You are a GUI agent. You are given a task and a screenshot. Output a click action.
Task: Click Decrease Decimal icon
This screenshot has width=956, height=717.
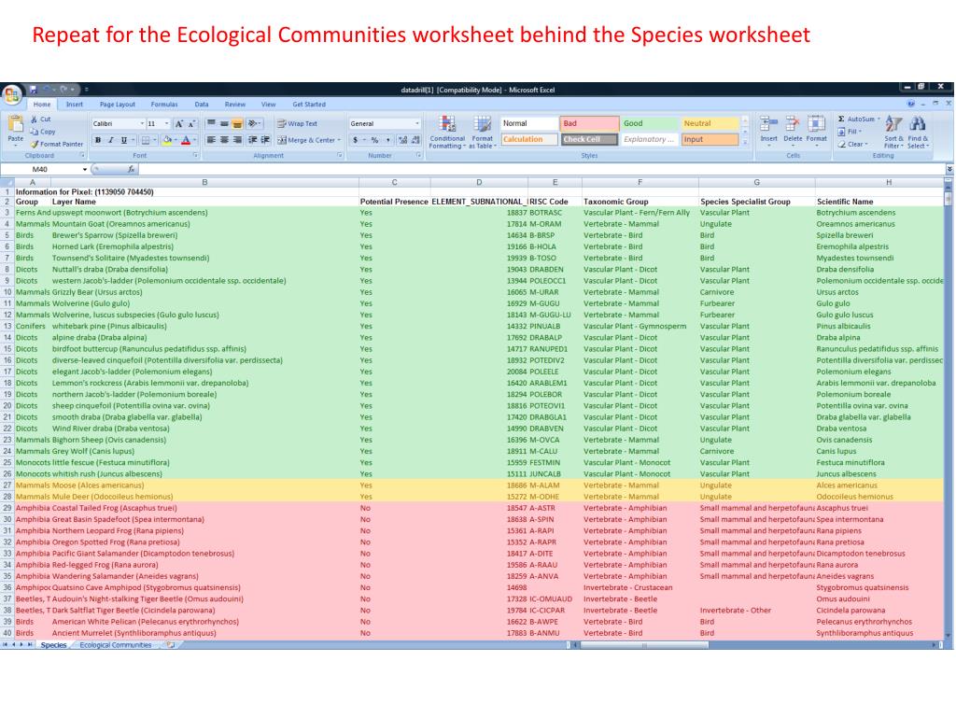[x=415, y=140]
